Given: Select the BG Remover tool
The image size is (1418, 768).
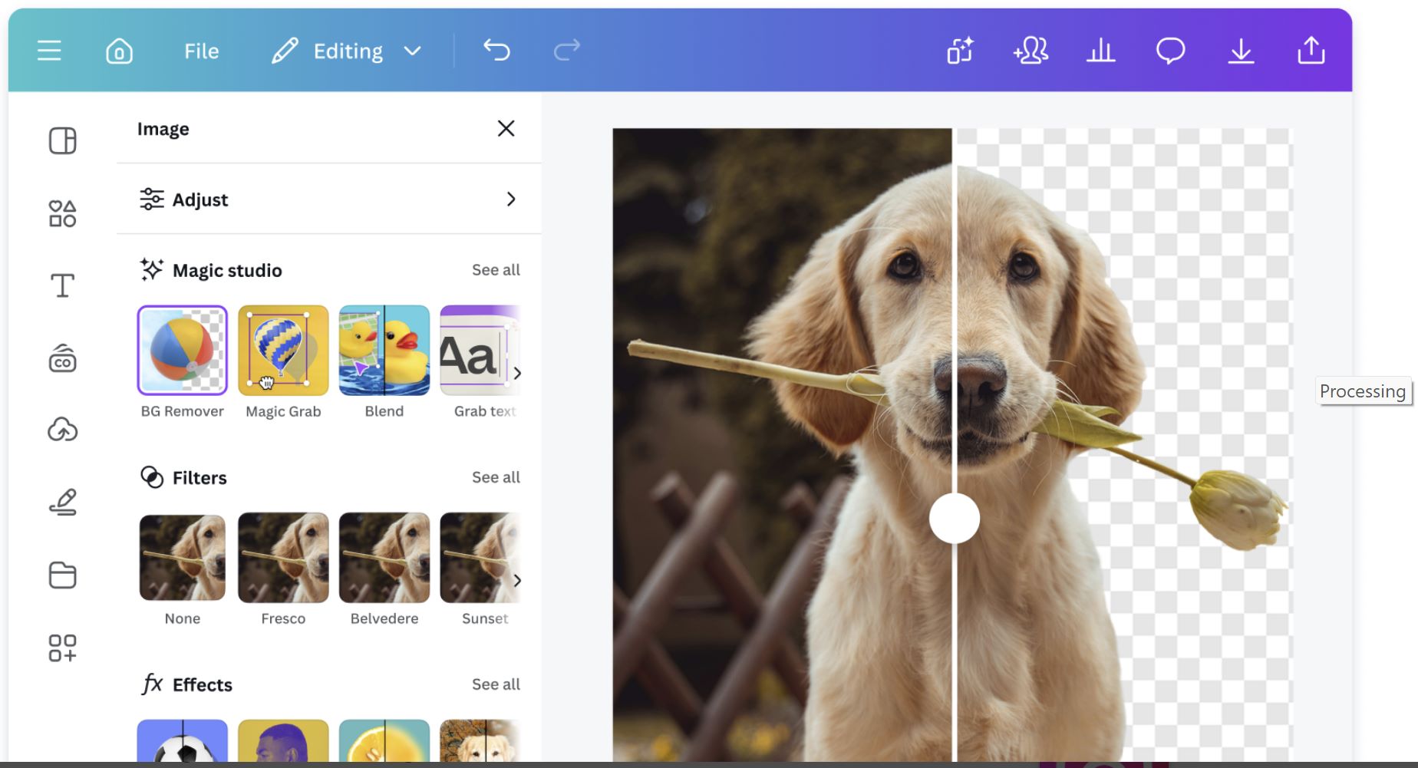Looking at the screenshot, I should click(183, 351).
